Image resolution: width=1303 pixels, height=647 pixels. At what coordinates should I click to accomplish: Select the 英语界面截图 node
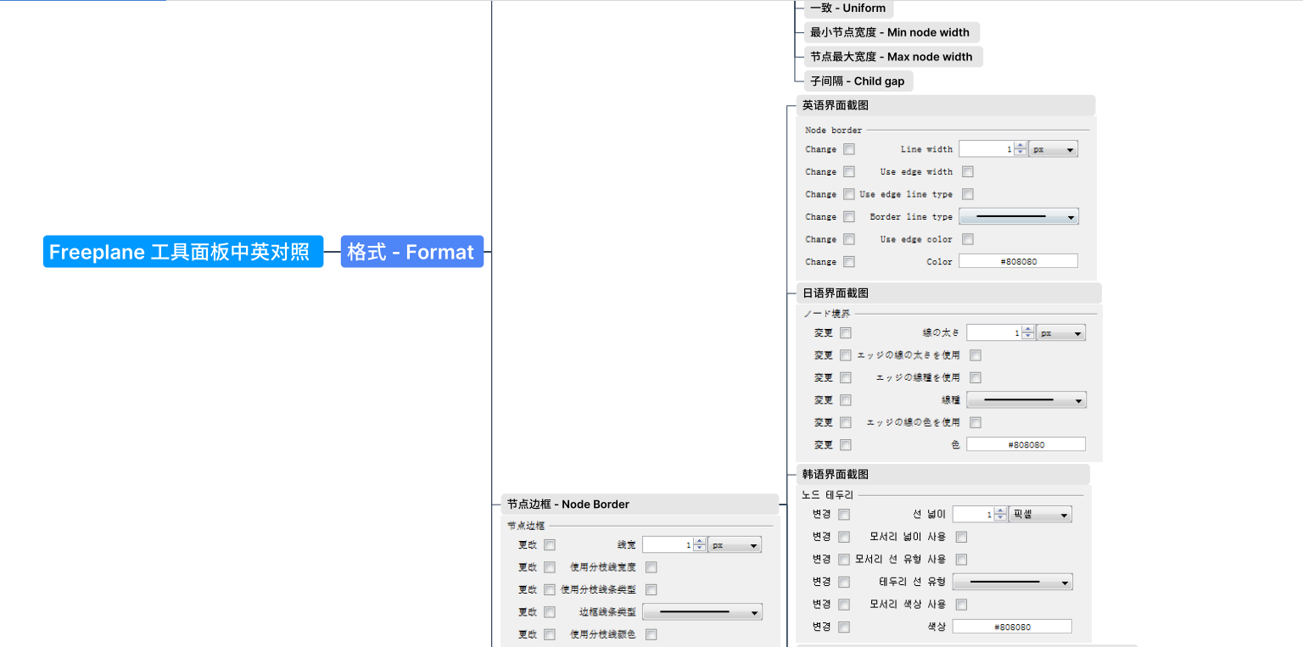945,106
